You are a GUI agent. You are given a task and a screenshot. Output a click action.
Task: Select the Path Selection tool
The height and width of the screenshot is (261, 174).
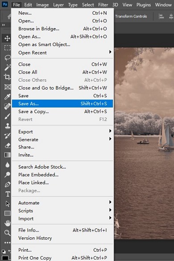click(x=7, y=203)
